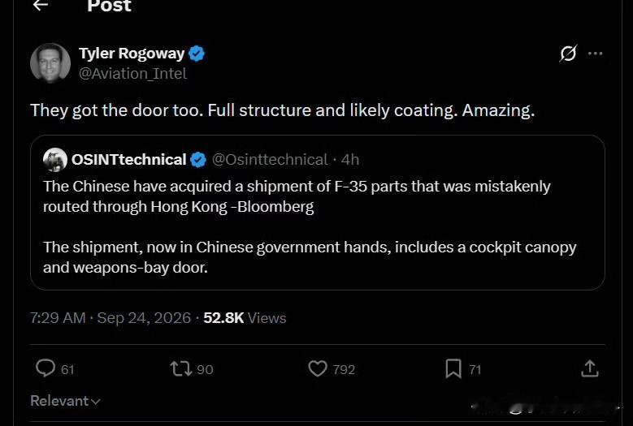Image resolution: width=633 pixels, height=426 pixels.
Task: Open the three-dot more options menu
Action: click(596, 54)
